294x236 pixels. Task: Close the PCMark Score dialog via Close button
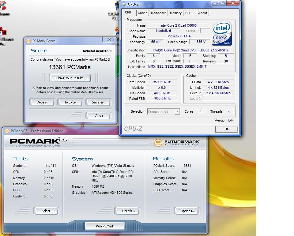[98, 116]
